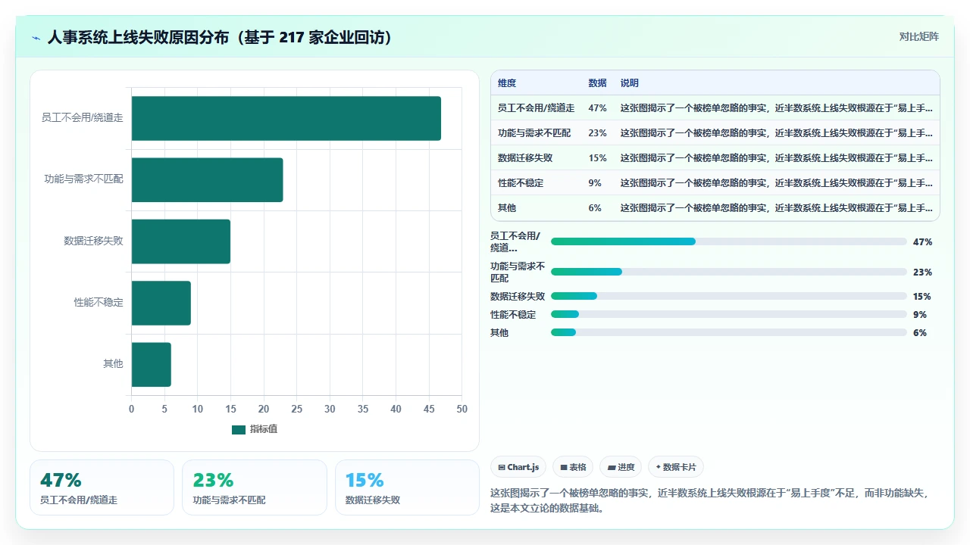This screenshot has width=970, height=545.
Task: Click the 功能与需求不匹配 chart axis label
Action: [83, 179]
